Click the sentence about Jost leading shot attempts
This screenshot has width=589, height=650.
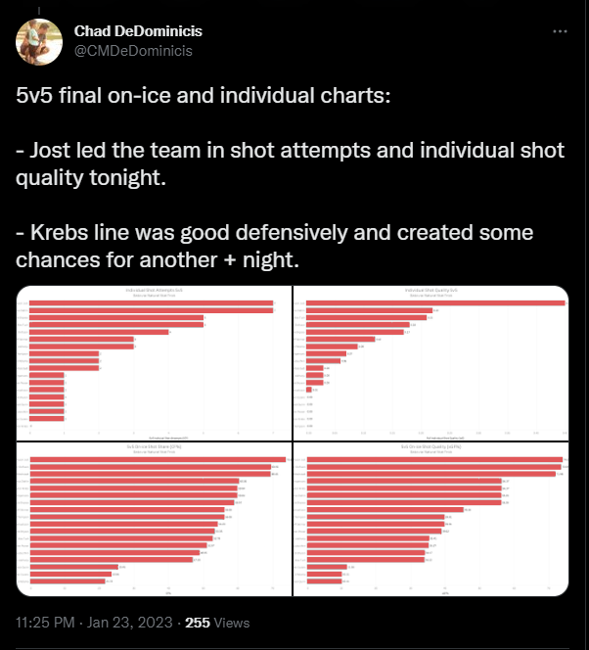[290, 163]
